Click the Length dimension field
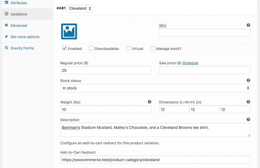The width and height of the screenshot is (260, 168). [174, 109]
